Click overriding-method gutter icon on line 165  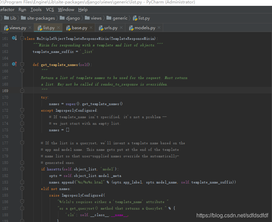tap(14, 64)
